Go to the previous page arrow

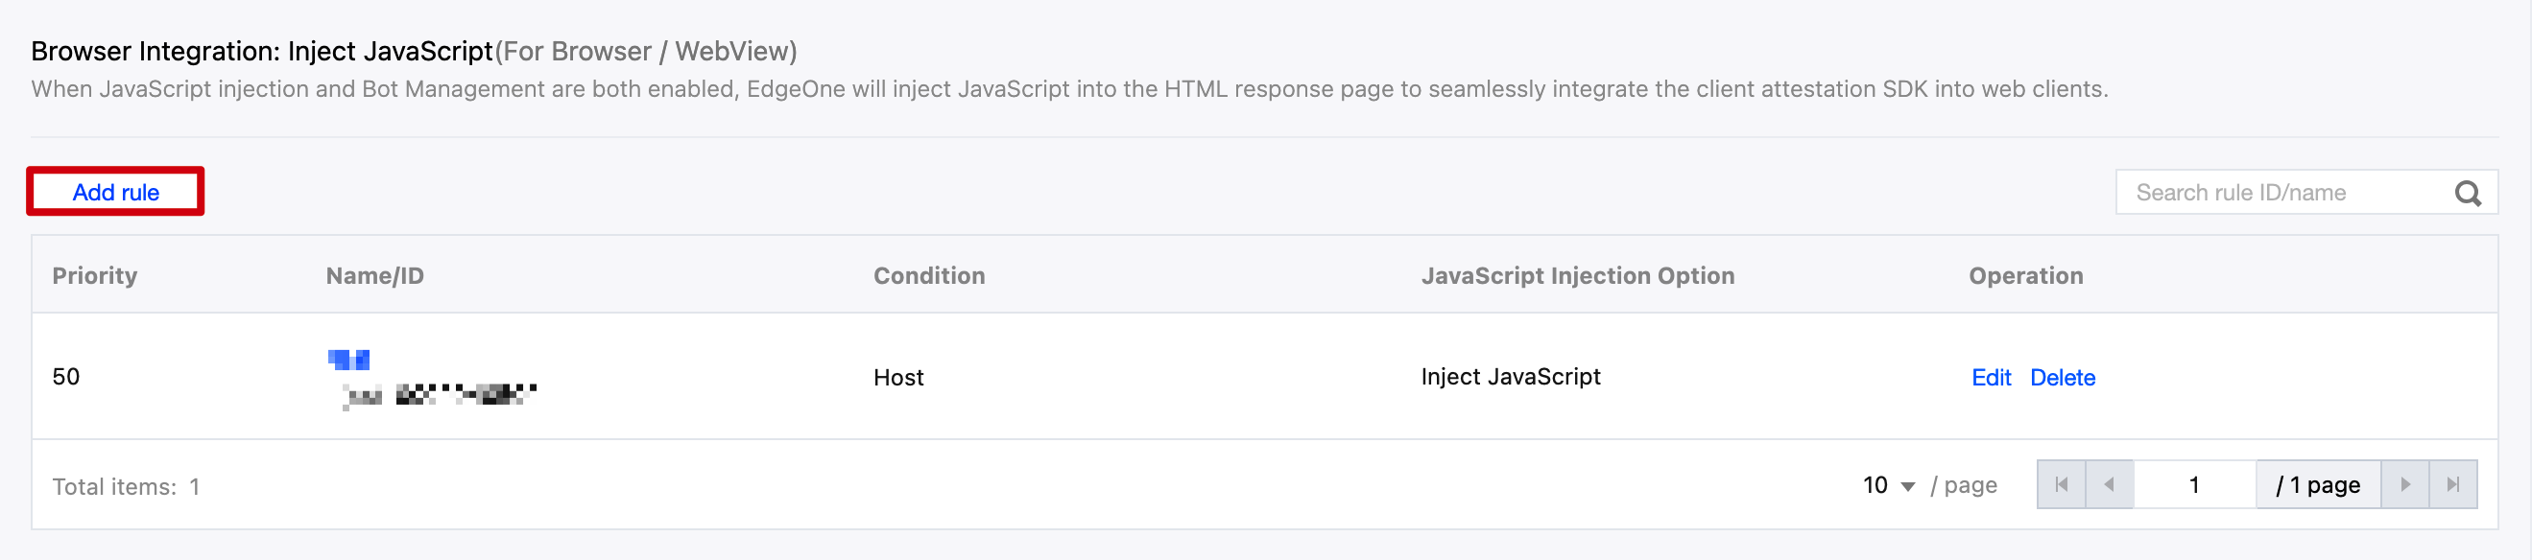click(x=2109, y=484)
